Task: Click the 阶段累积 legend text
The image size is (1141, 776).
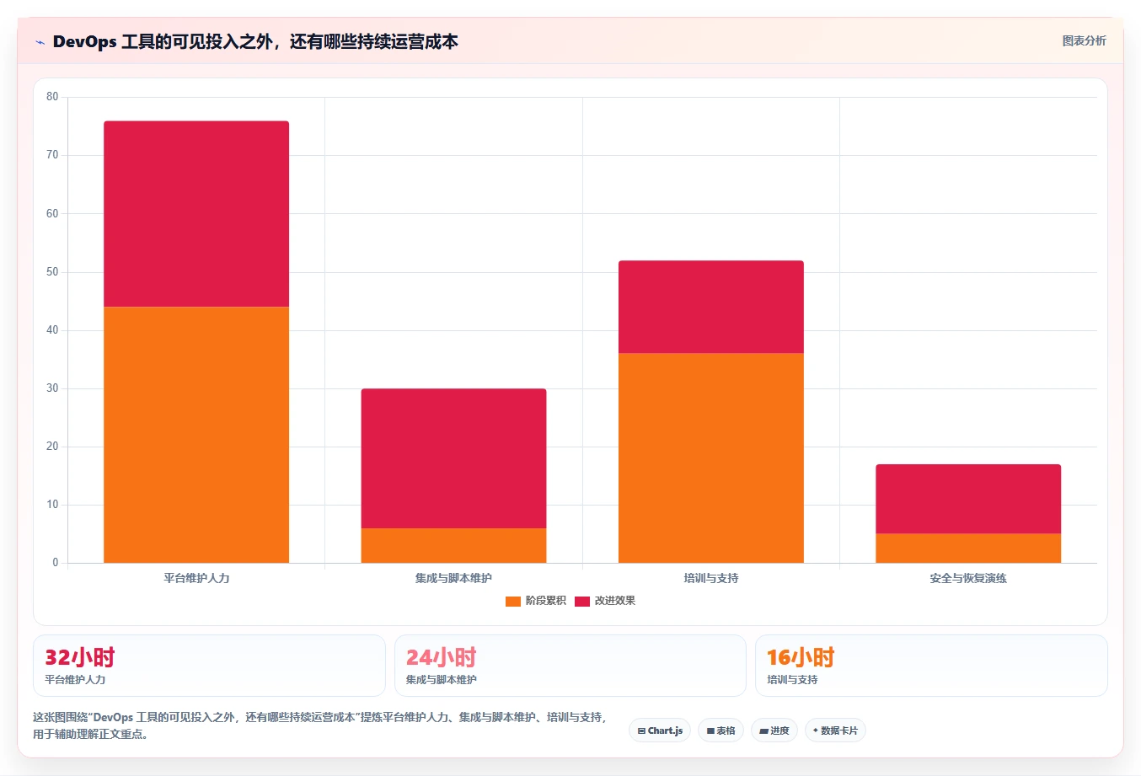Action: (545, 601)
